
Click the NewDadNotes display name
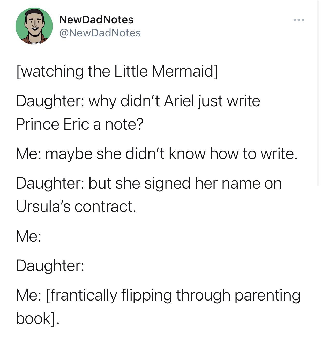coord(96,20)
